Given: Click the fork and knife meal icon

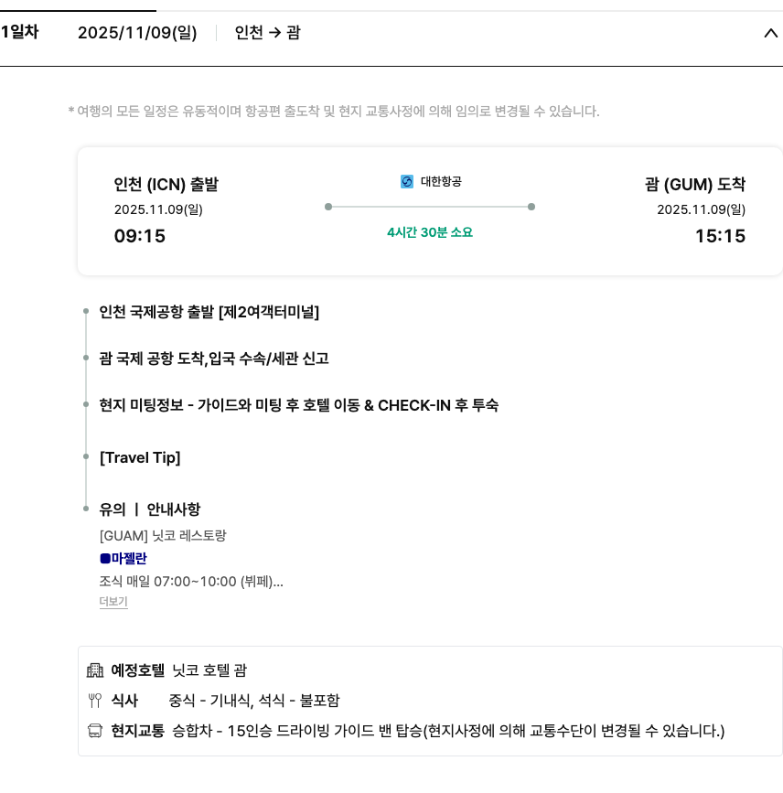Looking at the screenshot, I should point(95,701).
